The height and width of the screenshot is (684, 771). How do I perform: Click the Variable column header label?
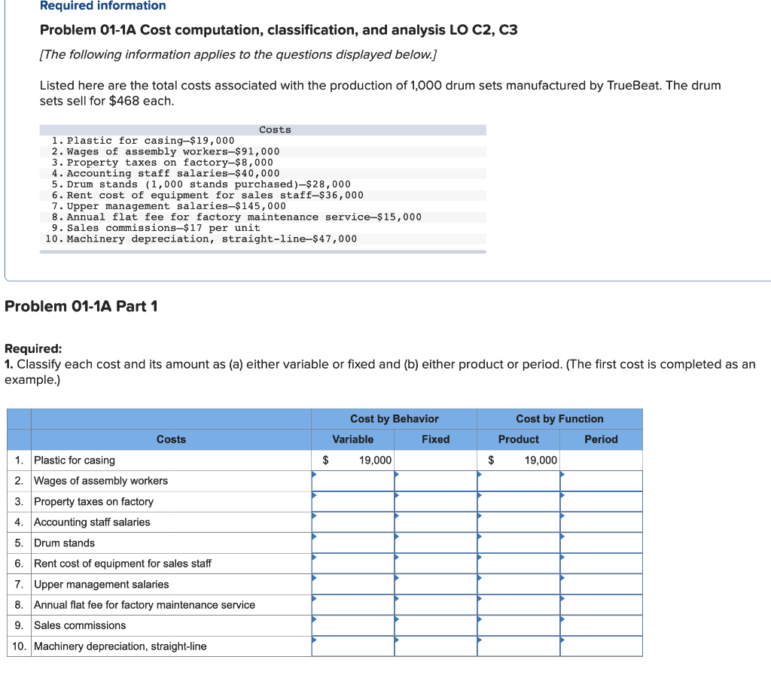pyautogui.click(x=352, y=439)
